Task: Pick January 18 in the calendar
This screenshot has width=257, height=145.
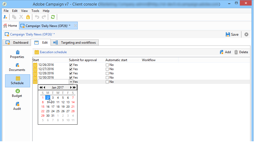Action: coord(58,107)
